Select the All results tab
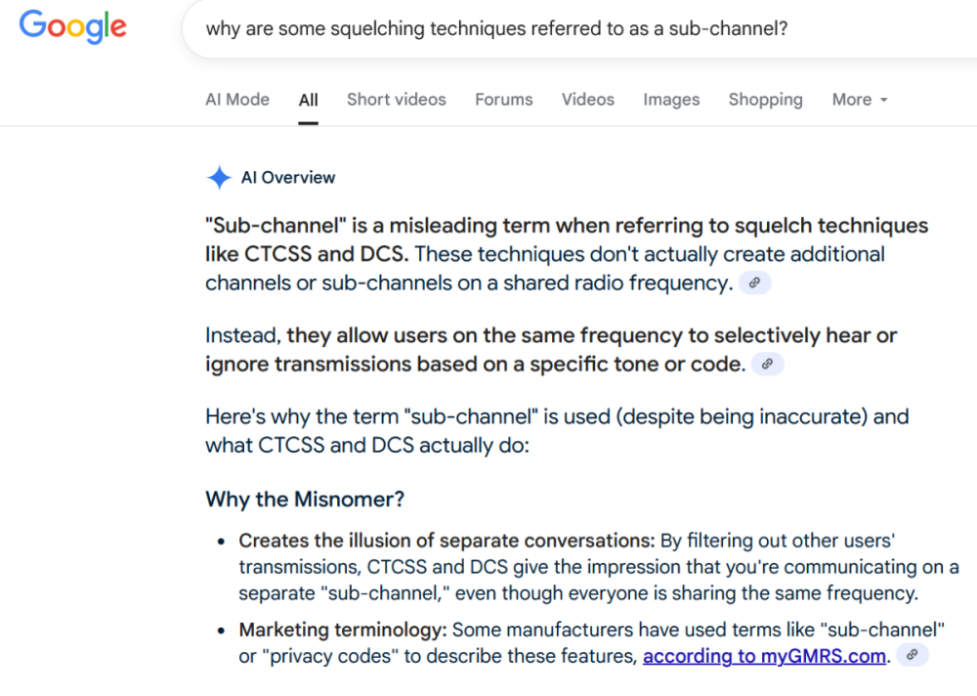977x696 pixels. click(x=309, y=100)
